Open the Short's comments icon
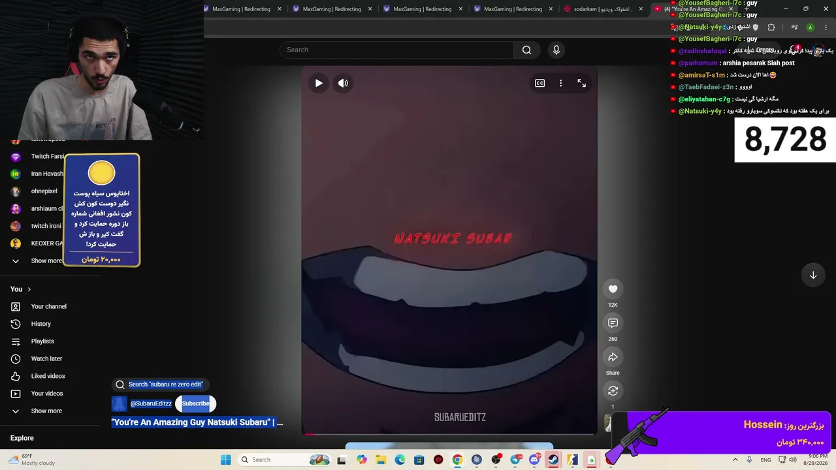The height and width of the screenshot is (470, 836). coord(613,323)
